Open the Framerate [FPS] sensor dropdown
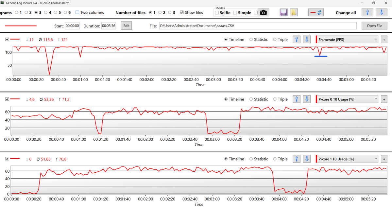Image resolution: width=392 pixels, height=208 pixels. click(347, 40)
